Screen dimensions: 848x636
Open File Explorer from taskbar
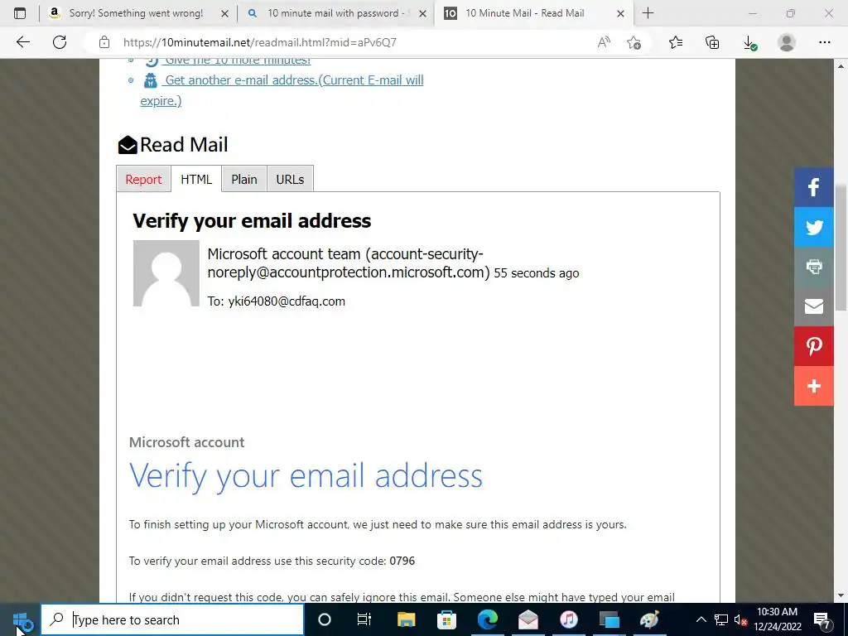(406, 619)
